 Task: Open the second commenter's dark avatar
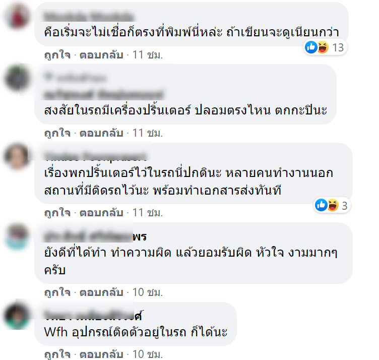pyautogui.click(x=17, y=78)
